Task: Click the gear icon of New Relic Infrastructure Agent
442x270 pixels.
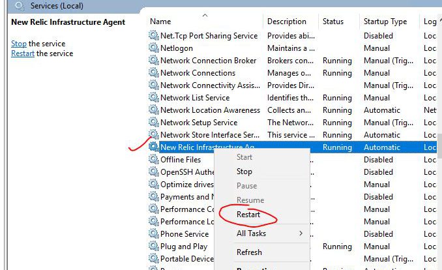Action: point(154,147)
